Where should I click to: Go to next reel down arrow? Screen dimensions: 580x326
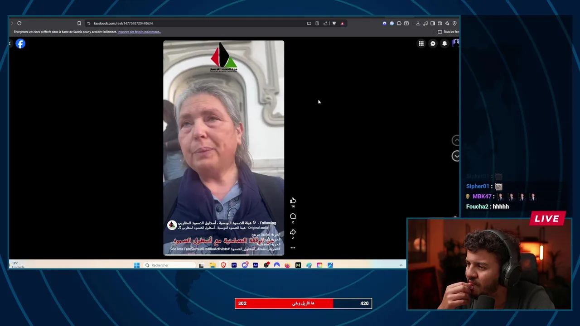pyautogui.click(x=456, y=156)
